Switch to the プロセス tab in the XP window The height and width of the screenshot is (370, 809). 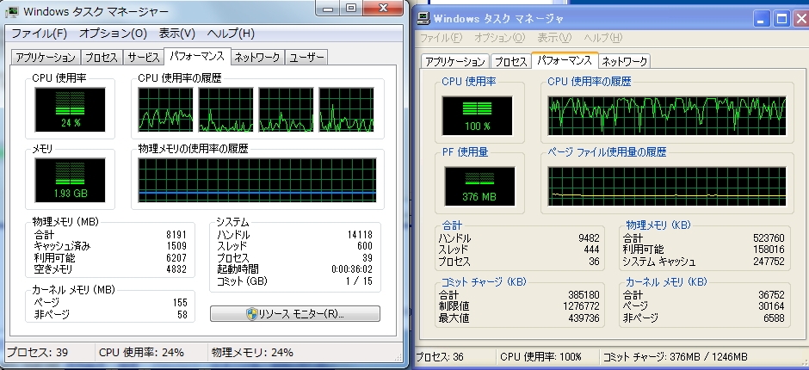pos(510,61)
